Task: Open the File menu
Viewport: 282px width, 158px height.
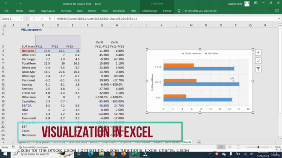Action: pyautogui.click(x=6, y=11)
